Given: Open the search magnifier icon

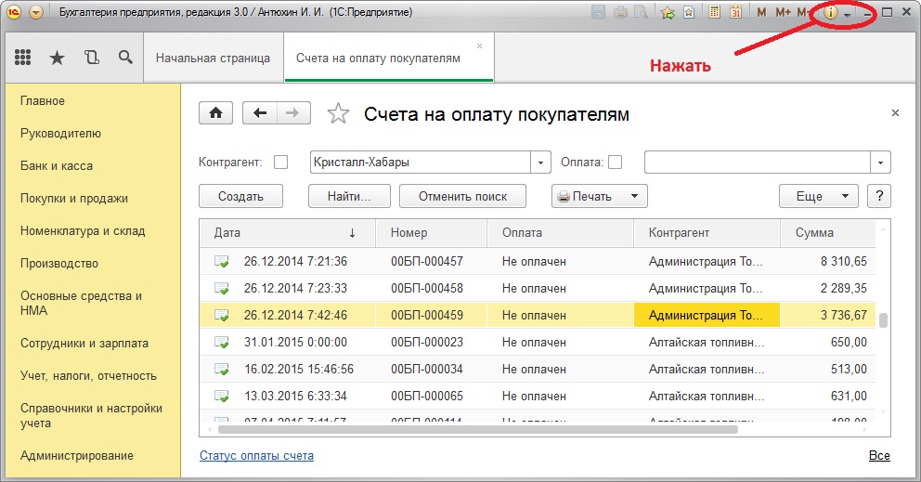Looking at the screenshot, I should tap(125, 57).
